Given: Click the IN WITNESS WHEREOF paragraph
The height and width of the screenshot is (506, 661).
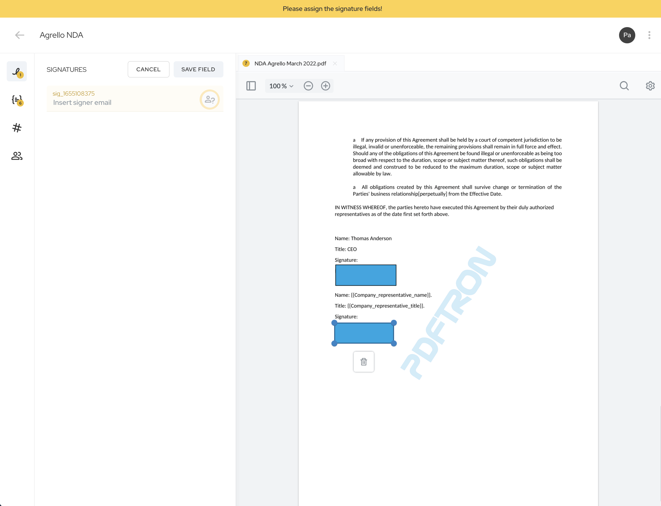Looking at the screenshot, I should [x=444, y=211].
